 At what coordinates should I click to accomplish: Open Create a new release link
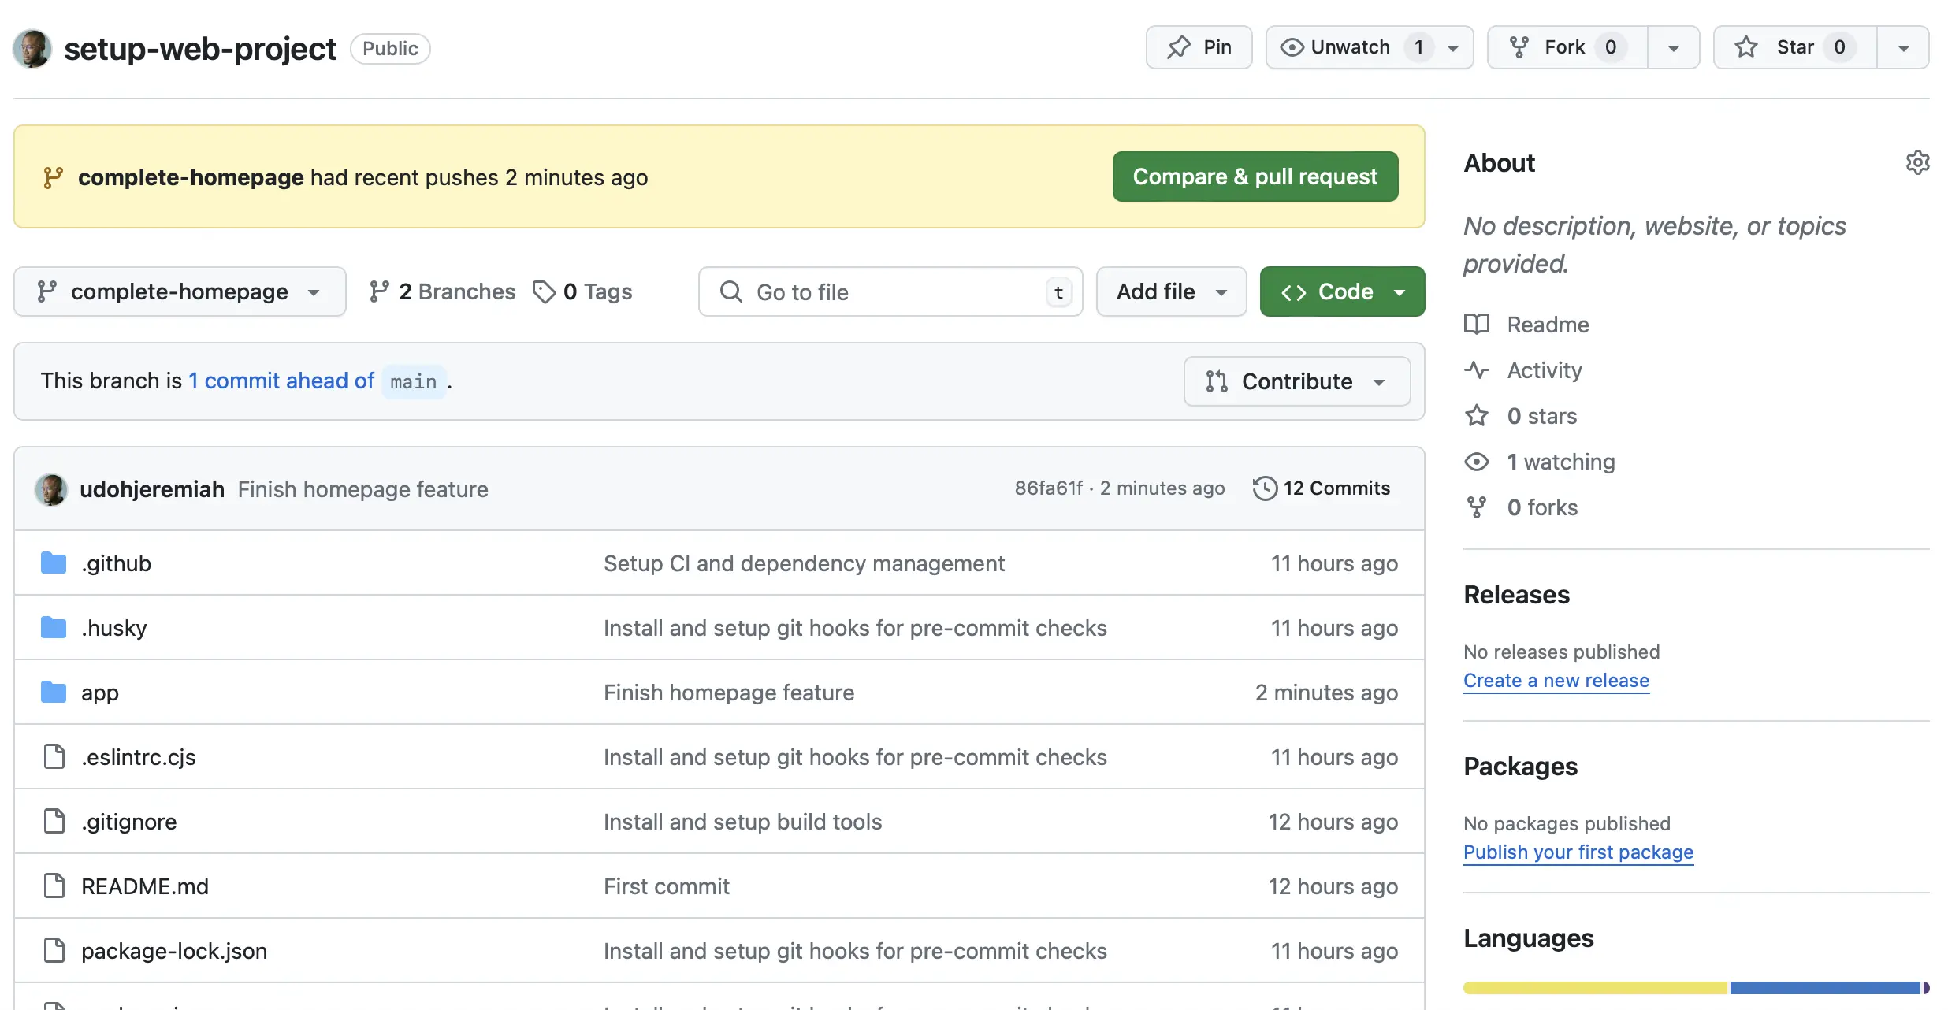point(1556,680)
